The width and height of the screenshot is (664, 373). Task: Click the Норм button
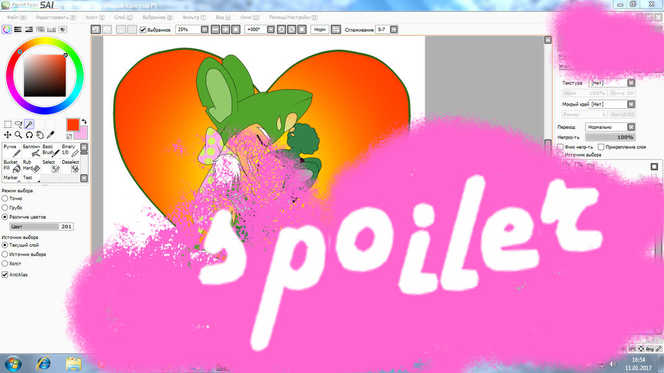click(320, 29)
